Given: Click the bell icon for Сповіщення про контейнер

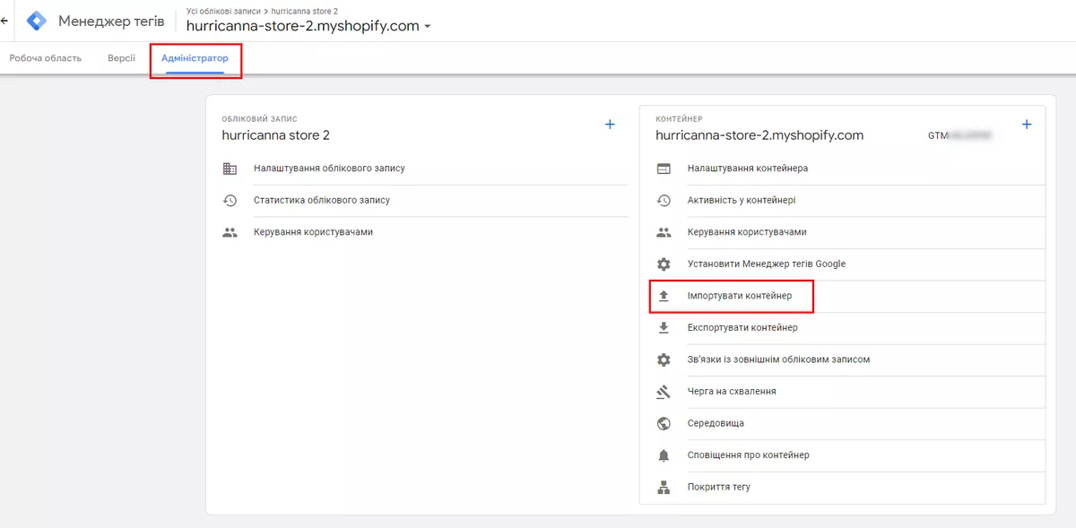Looking at the screenshot, I should [664, 455].
